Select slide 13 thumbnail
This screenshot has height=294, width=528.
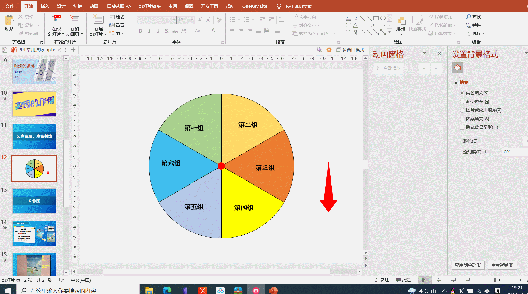34,201
